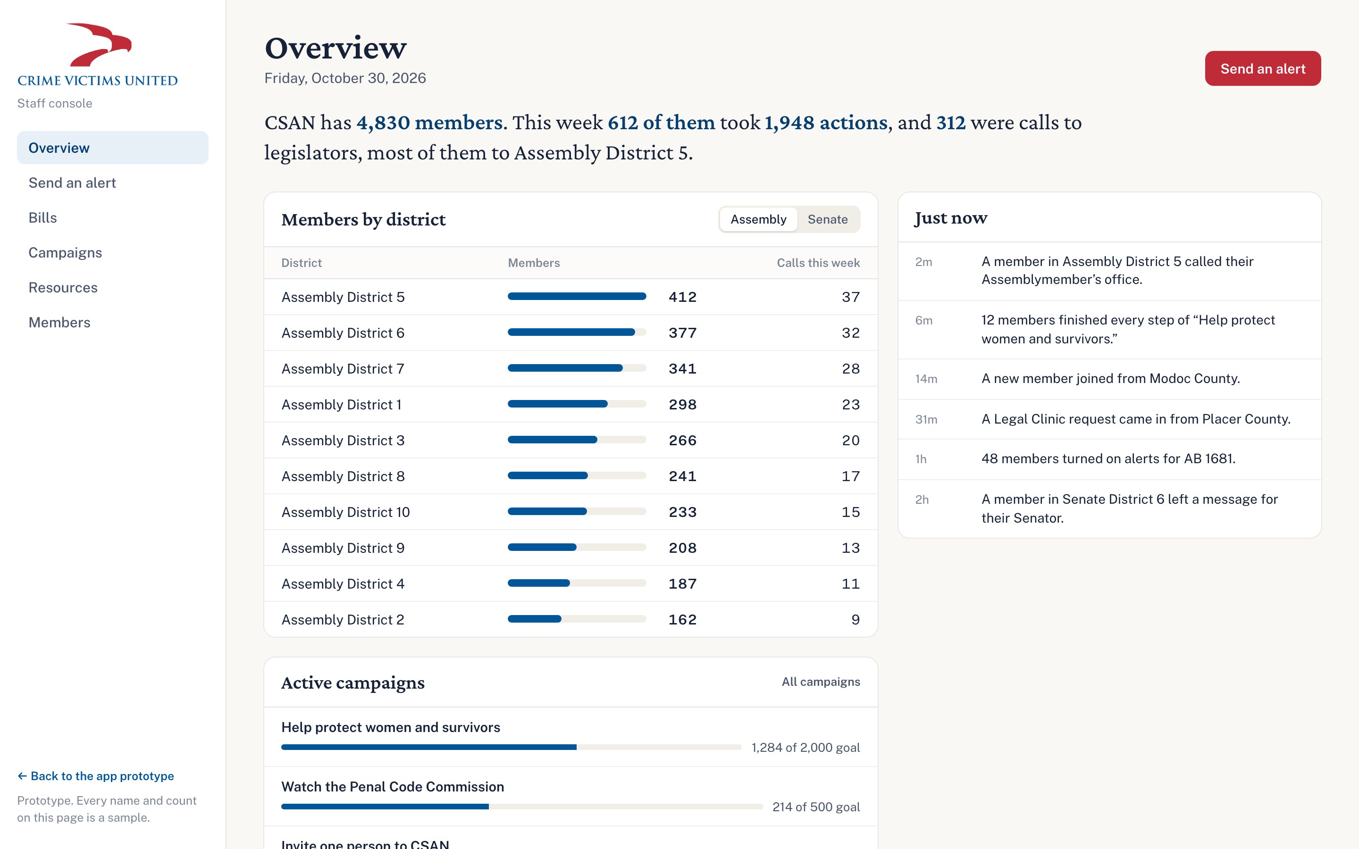Screen dimensions: 1359x849
Task: Click the 4,830 members figure in summary
Action: (429, 123)
